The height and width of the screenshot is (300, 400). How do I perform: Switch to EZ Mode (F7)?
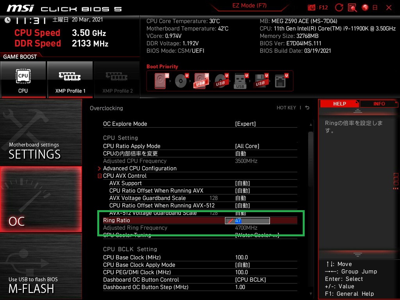pyautogui.click(x=249, y=5)
